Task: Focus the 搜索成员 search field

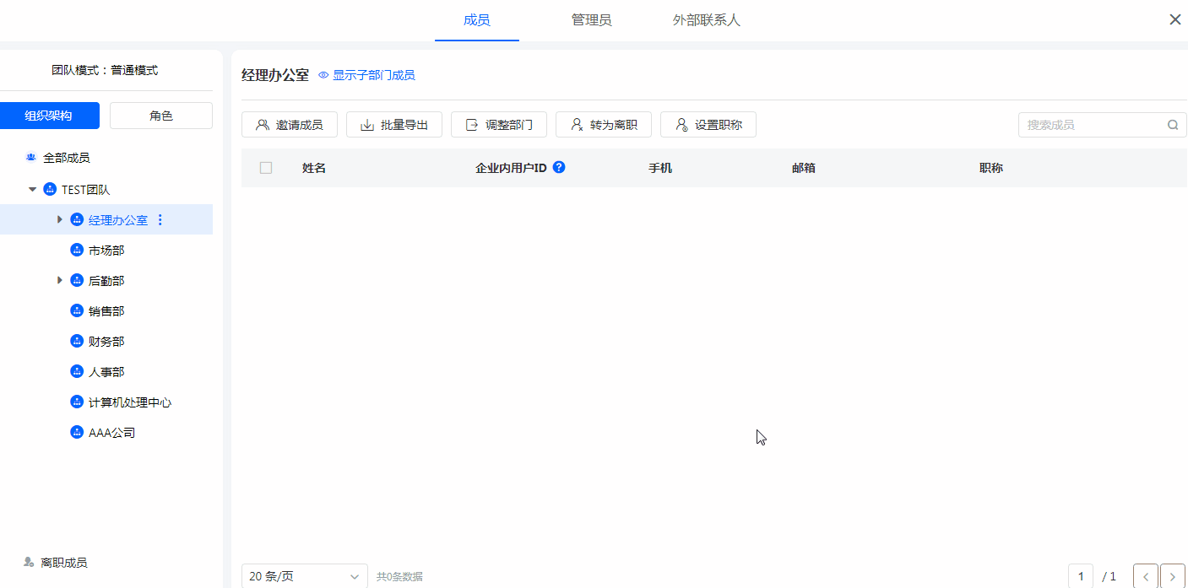Action: pyautogui.click(x=1092, y=125)
